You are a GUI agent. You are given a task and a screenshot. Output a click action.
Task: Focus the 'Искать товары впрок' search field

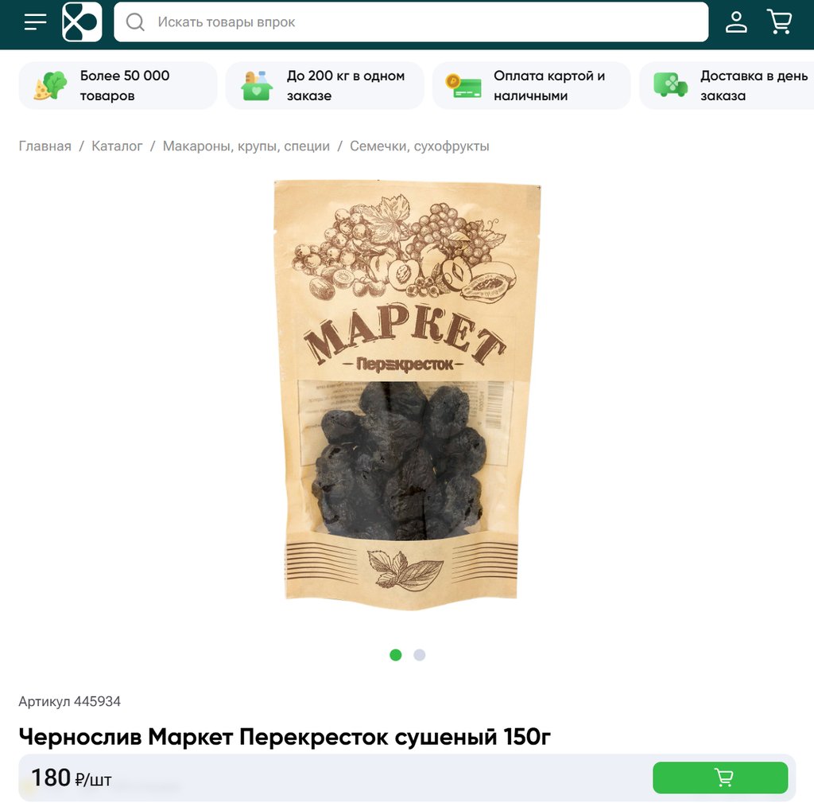[x=411, y=21]
